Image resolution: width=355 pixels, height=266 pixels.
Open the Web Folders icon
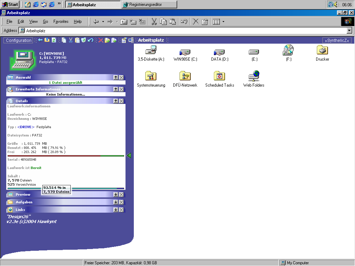pyautogui.click(x=254, y=76)
